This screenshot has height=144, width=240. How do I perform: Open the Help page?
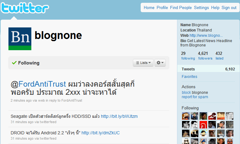tap(215, 7)
